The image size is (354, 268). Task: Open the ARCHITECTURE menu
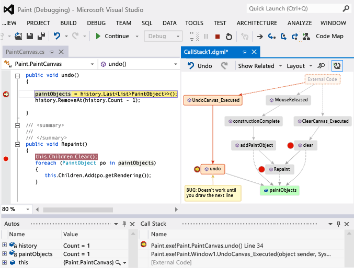(256, 23)
